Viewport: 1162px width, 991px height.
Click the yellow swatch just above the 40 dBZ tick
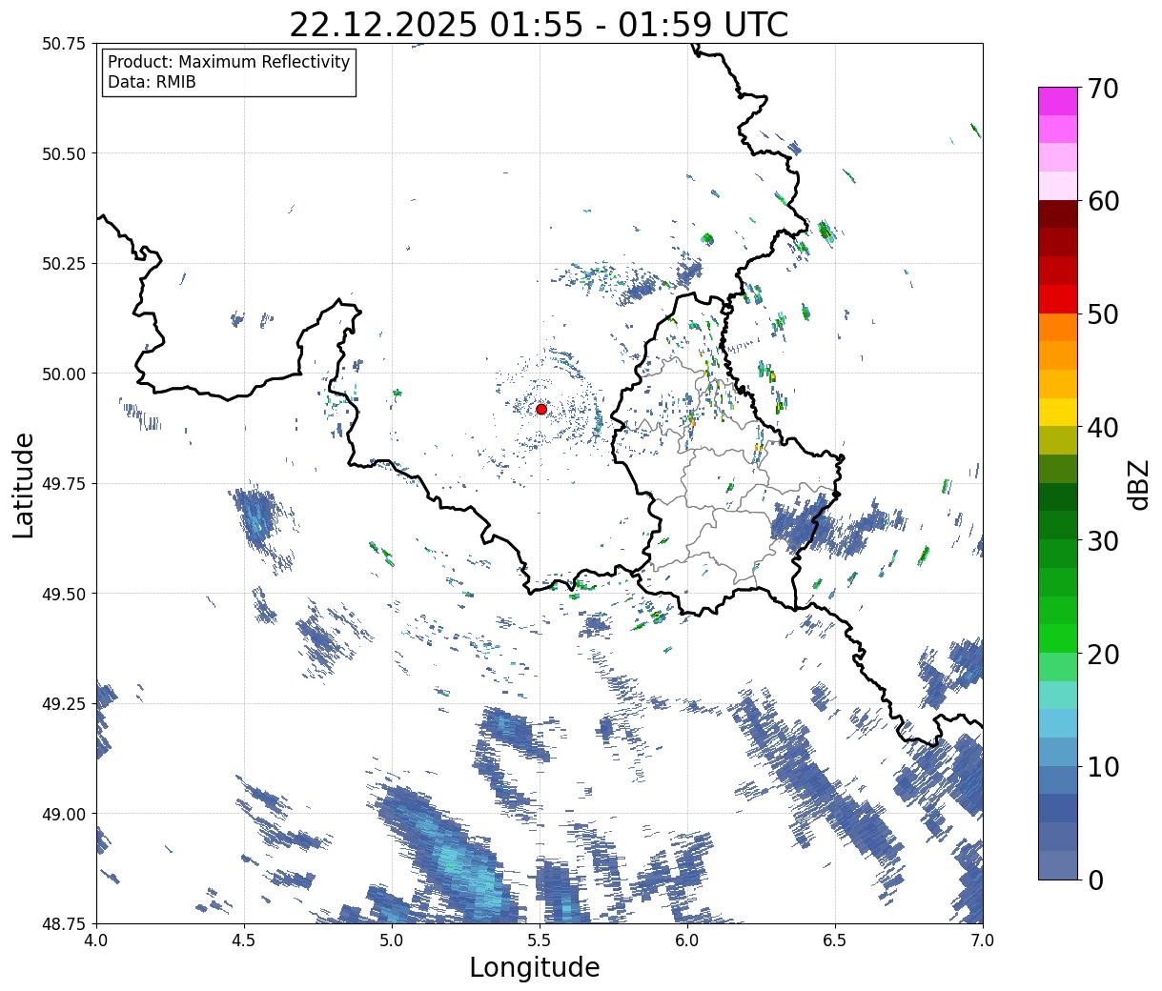[x=1058, y=412]
